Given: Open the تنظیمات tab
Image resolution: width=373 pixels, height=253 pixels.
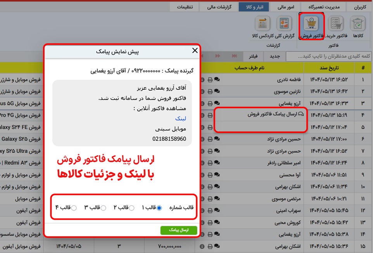Looking at the screenshot, I should pos(186,7).
